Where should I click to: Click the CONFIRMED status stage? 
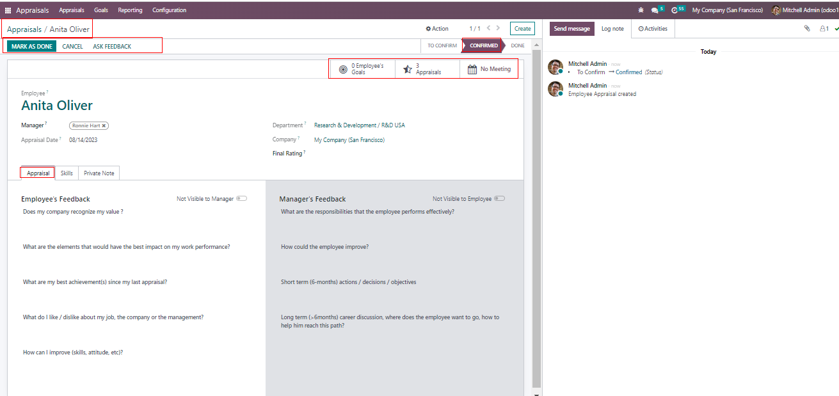[x=484, y=46]
